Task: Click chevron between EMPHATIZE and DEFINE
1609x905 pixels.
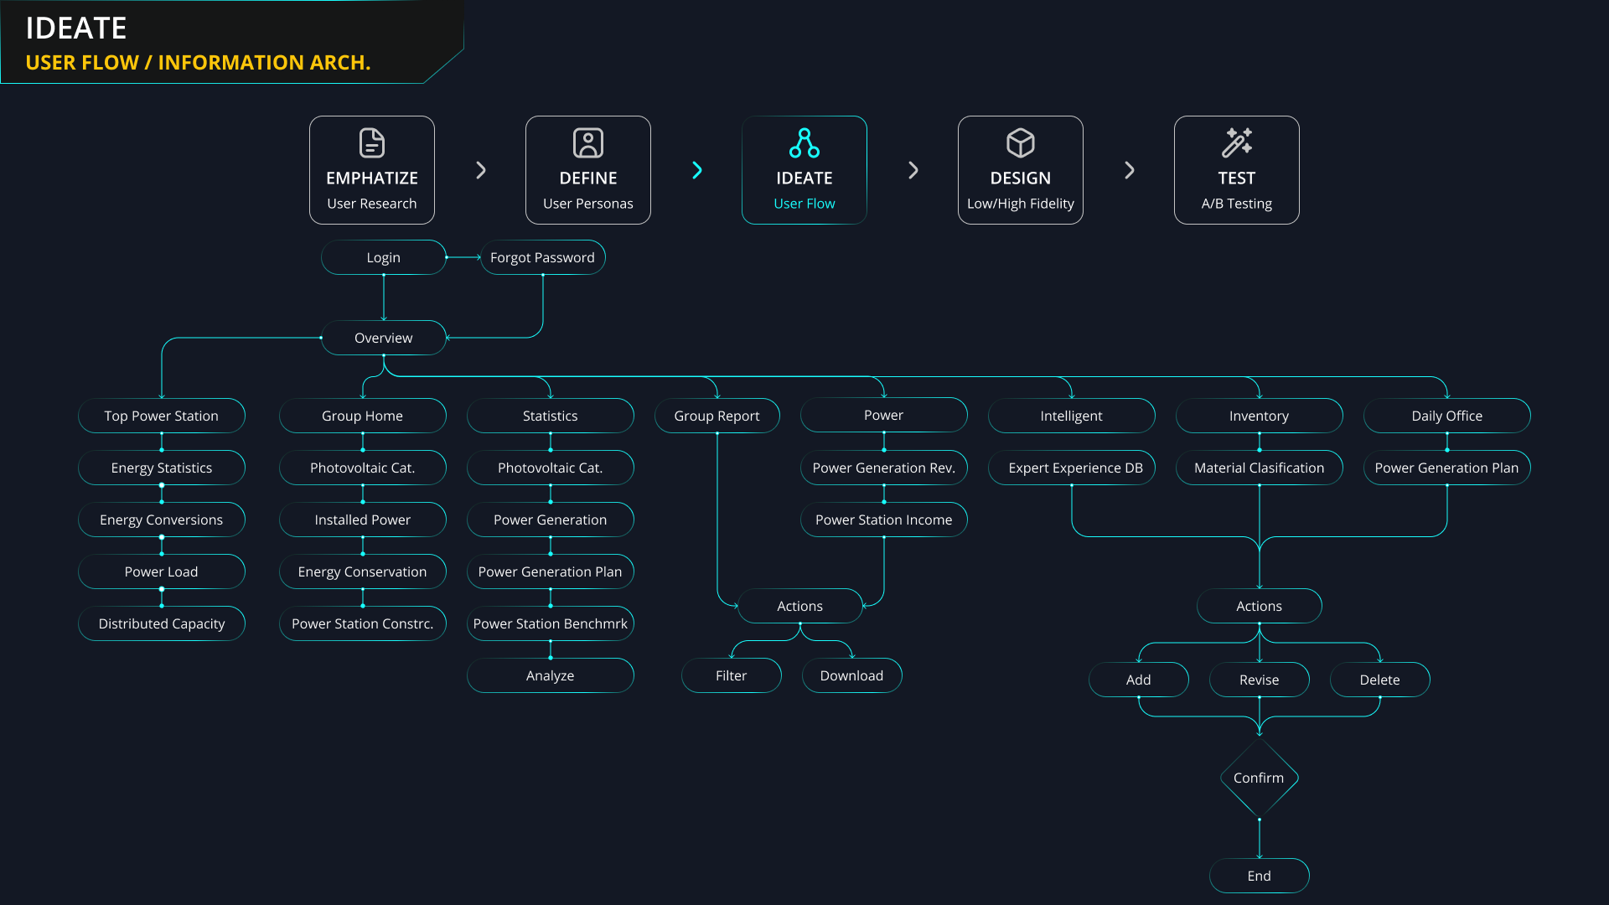Action: click(481, 170)
